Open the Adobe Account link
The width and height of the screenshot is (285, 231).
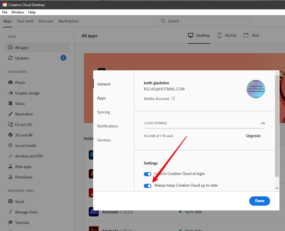(x=157, y=99)
